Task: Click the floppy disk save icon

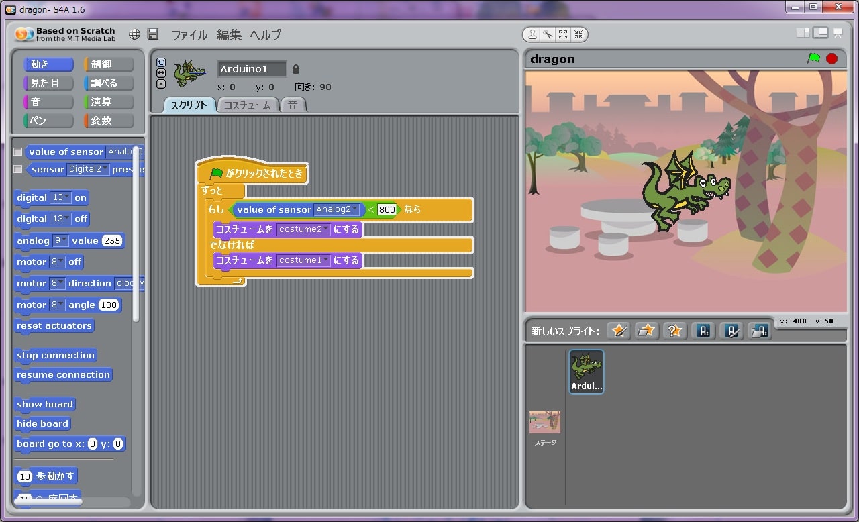Action: pos(153,34)
